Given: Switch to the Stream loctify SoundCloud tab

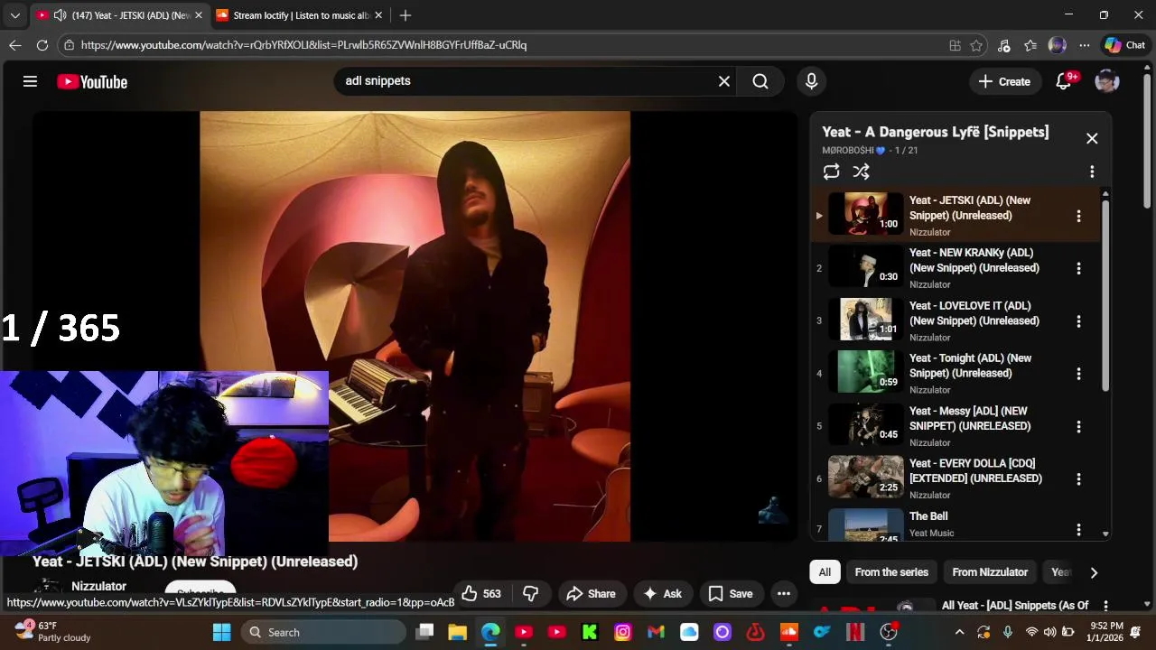Looking at the screenshot, I should pyautogui.click(x=300, y=15).
